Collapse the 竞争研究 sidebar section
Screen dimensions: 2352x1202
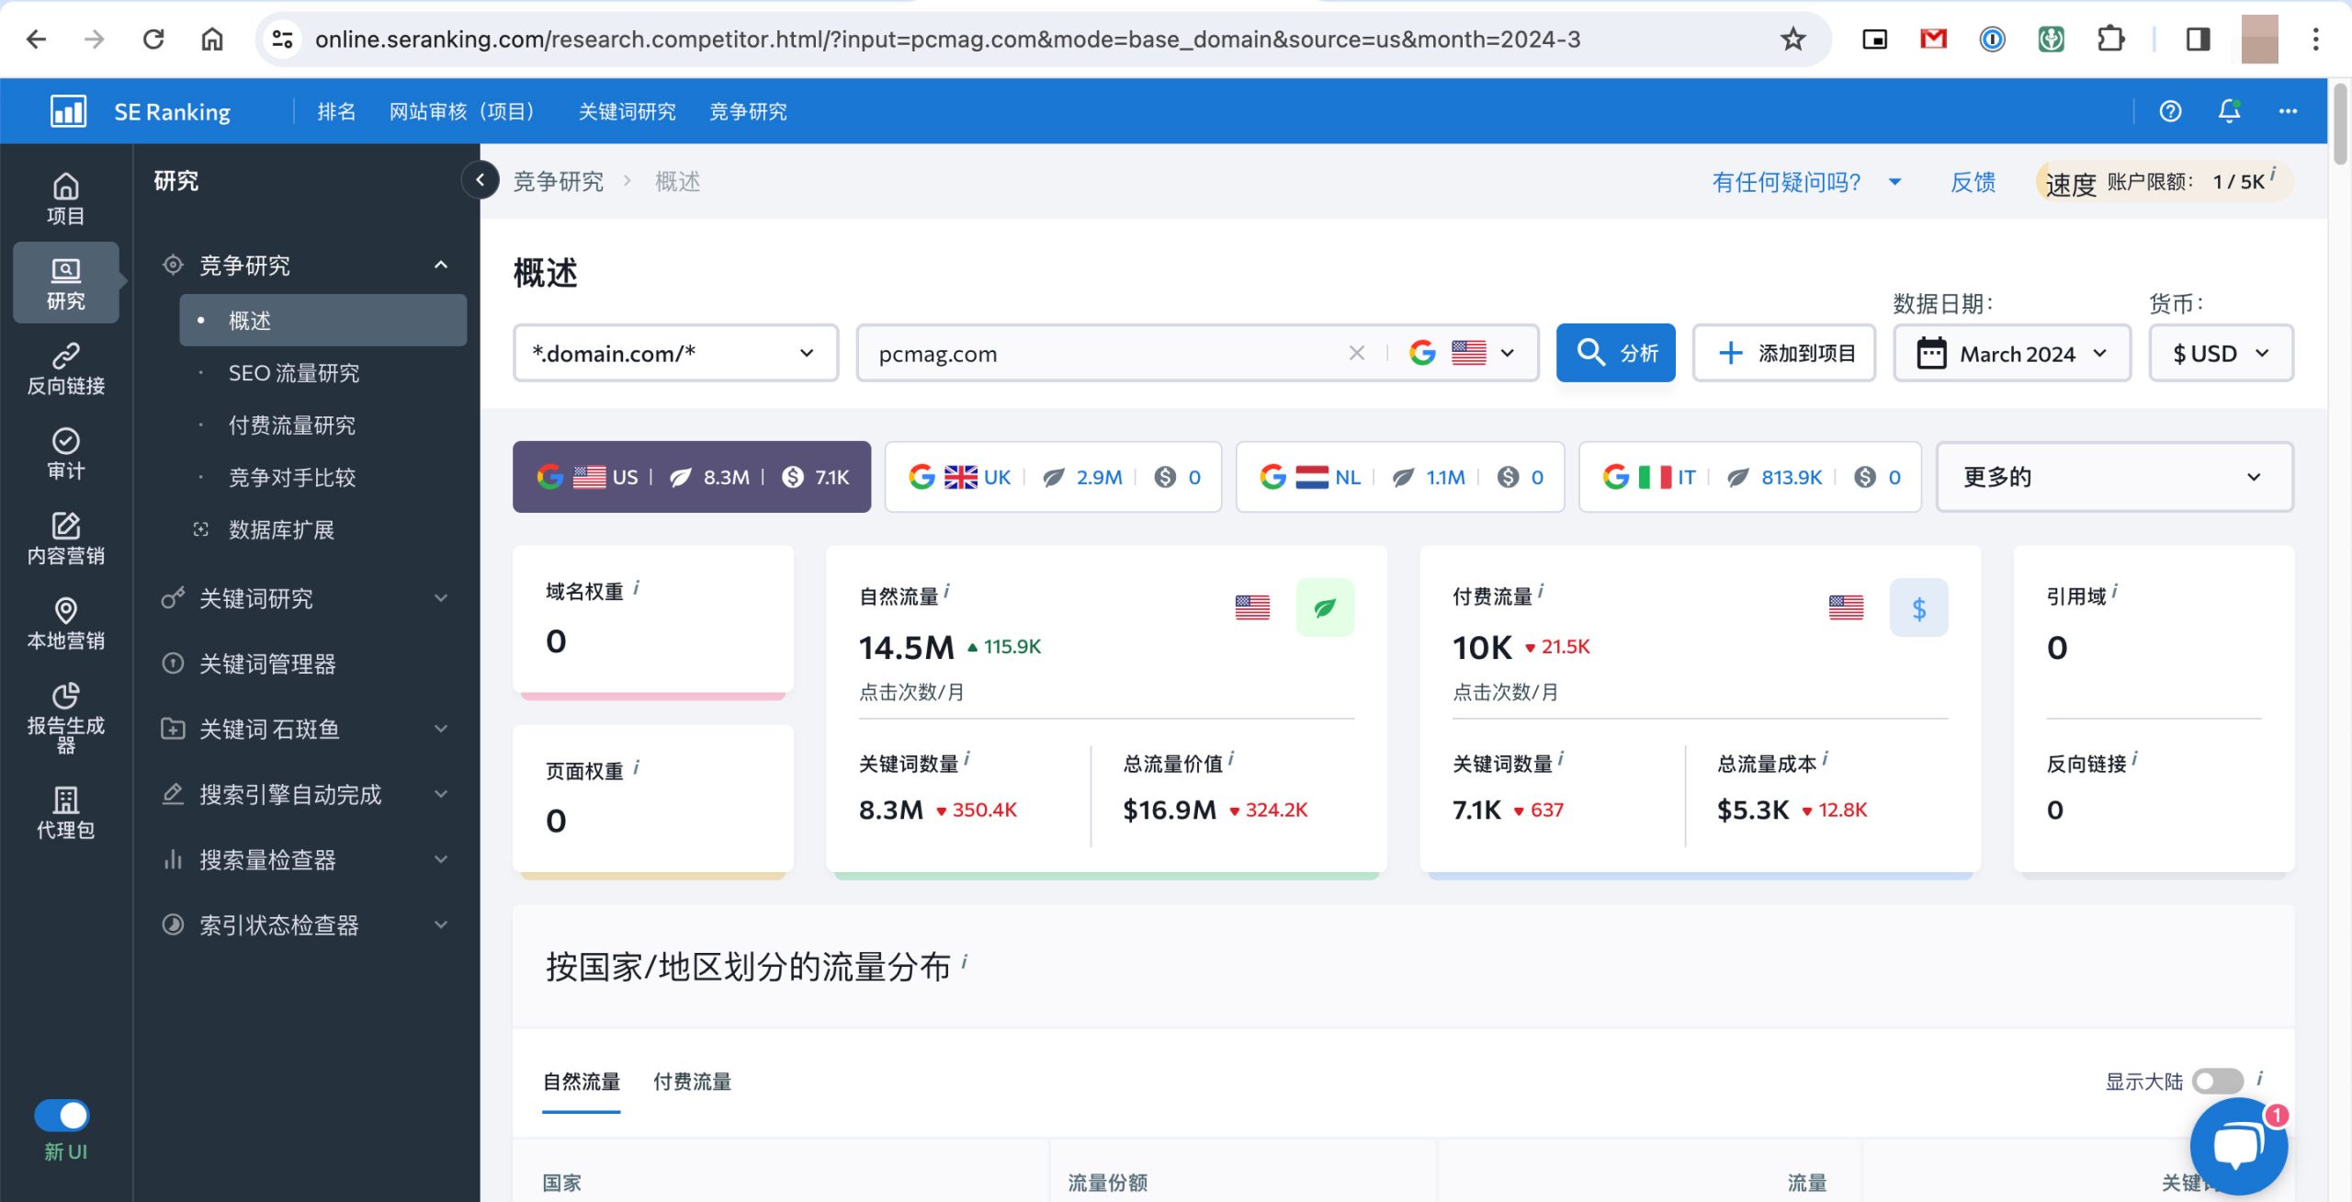coord(441,265)
